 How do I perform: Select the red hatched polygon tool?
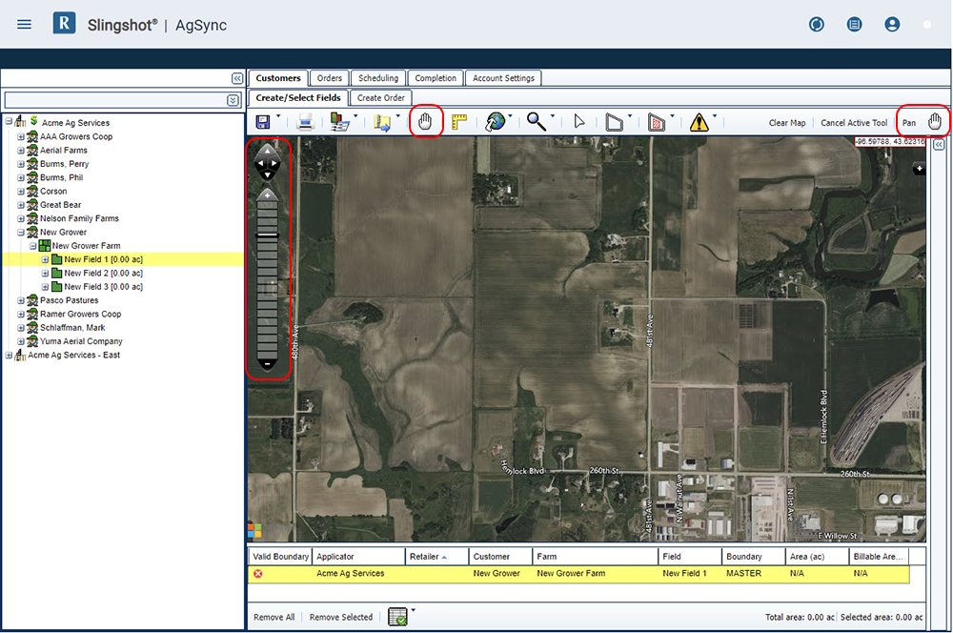click(x=657, y=122)
